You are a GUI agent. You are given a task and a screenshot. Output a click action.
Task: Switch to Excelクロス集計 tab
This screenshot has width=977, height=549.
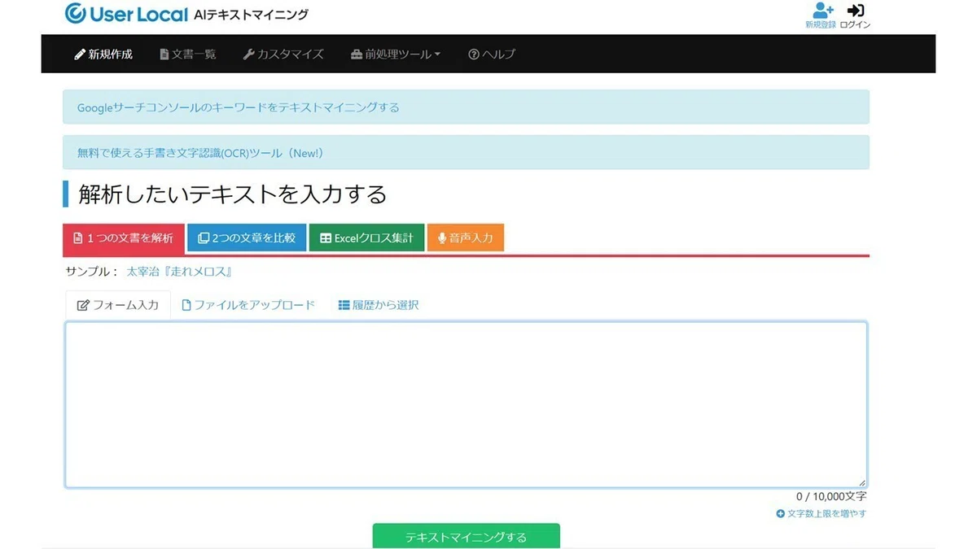click(x=366, y=238)
